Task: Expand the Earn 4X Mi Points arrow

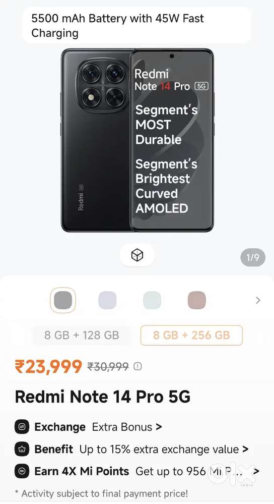Action: (x=256, y=472)
